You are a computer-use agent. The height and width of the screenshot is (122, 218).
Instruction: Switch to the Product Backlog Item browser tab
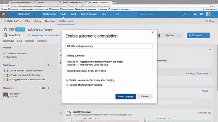[73, 2]
